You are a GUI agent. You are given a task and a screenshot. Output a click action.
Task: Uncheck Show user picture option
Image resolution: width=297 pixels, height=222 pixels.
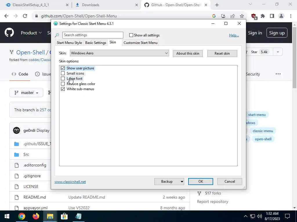(x=63, y=68)
